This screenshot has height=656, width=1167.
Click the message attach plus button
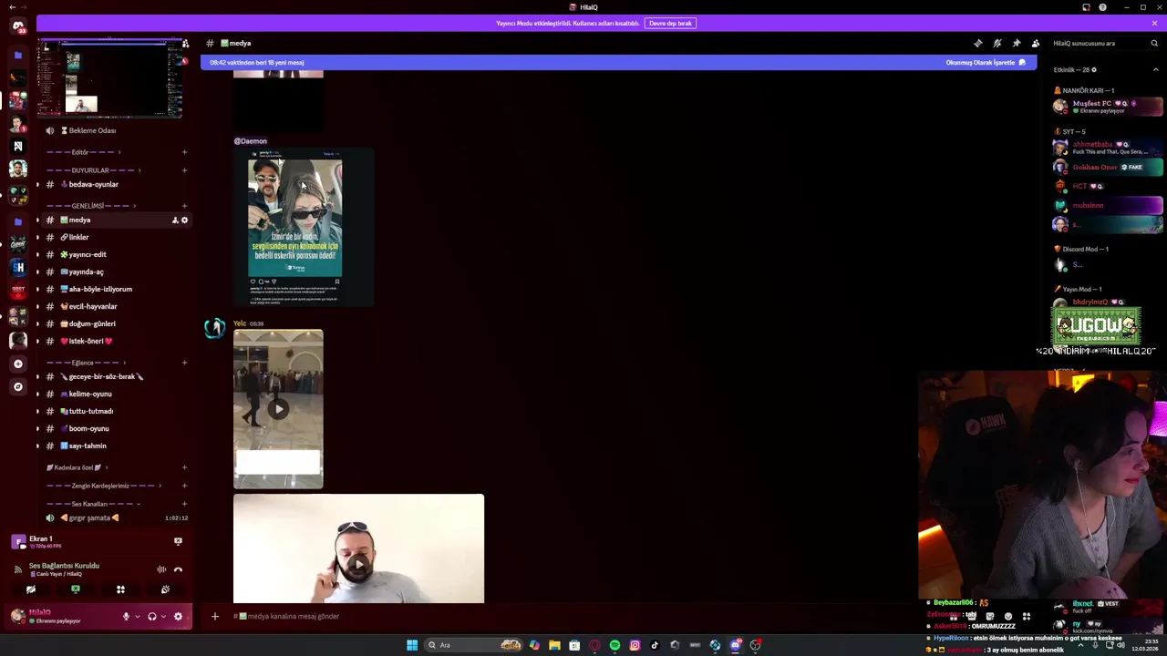(x=215, y=617)
